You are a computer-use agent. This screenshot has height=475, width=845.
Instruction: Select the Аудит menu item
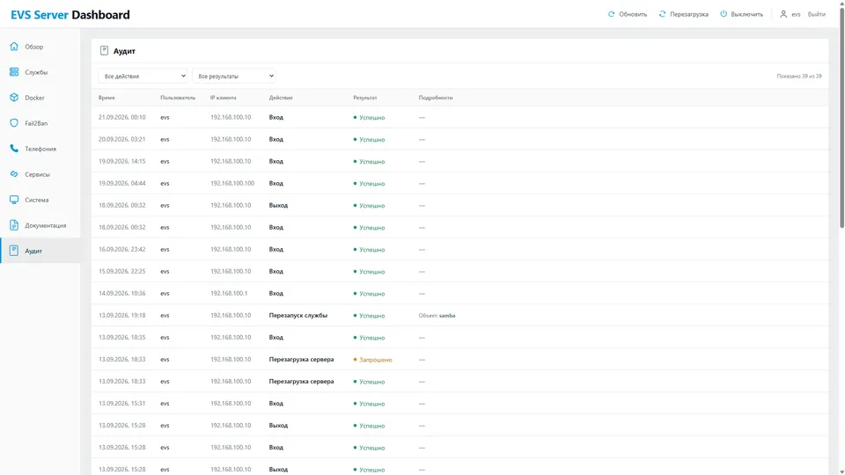pos(40,251)
